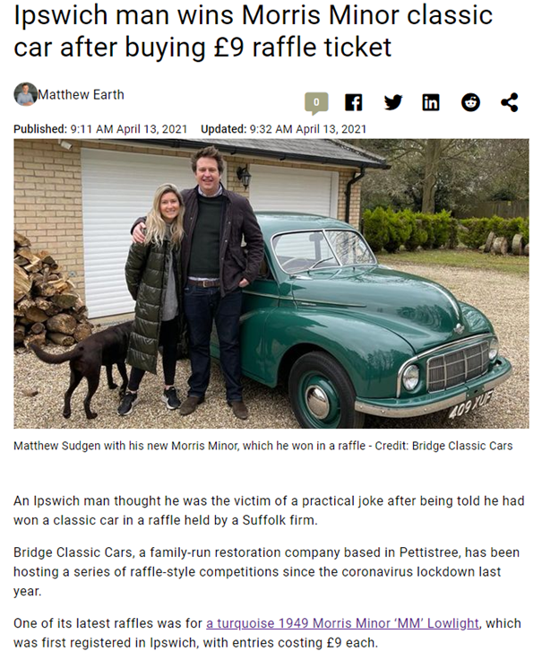Click the paragraph mentioning Bridge Classic Cars
Image resolution: width=542 pixels, height=669 pixels.
266,572
